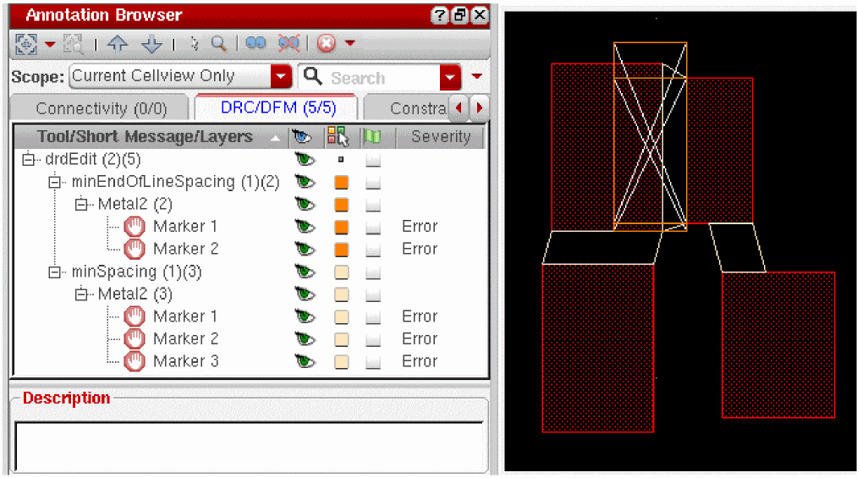Select the DRC/DFM (5/5) tab
The width and height of the screenshot is (857, 478).
(x=277, y=108)
